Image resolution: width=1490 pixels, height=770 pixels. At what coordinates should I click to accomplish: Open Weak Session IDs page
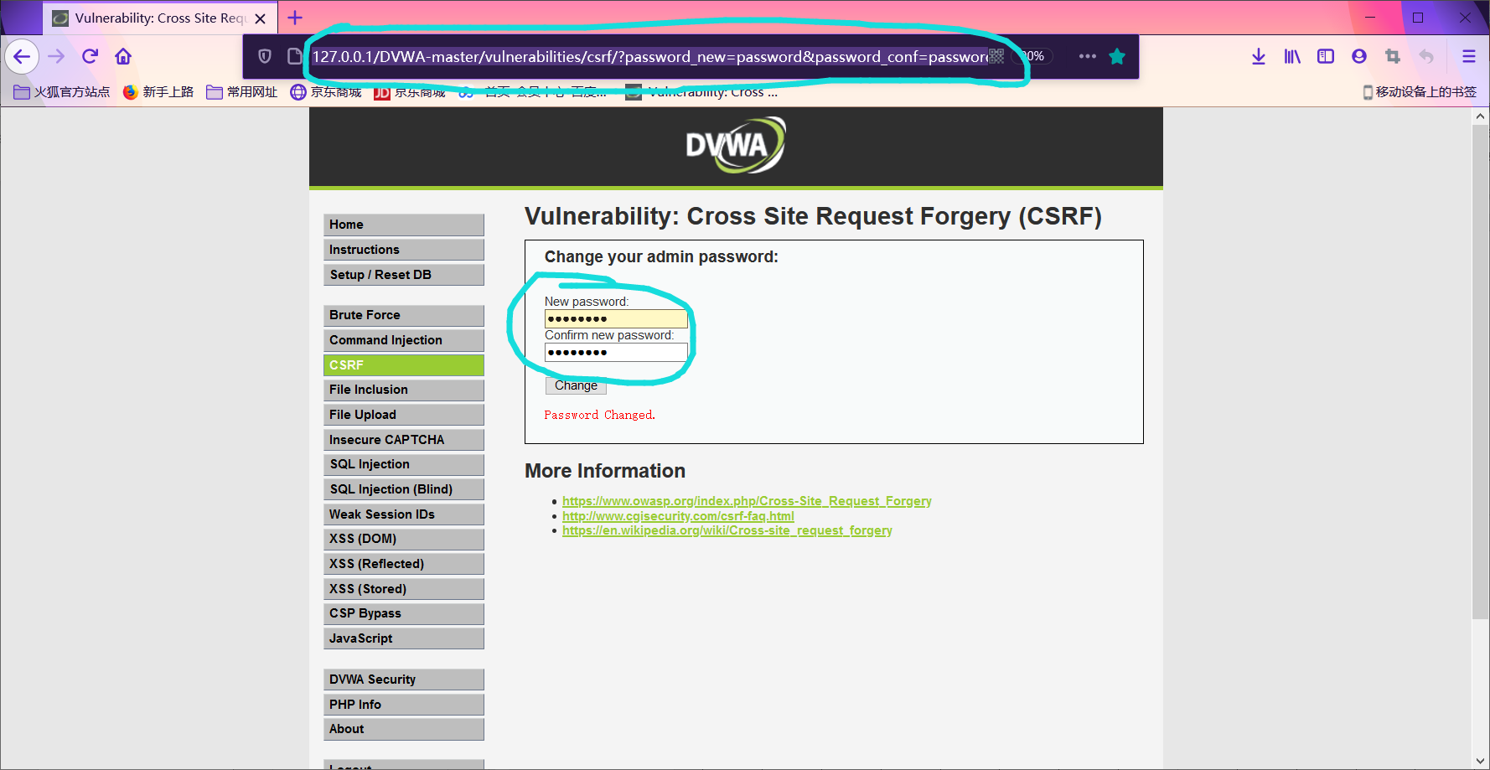click(404, 514)
